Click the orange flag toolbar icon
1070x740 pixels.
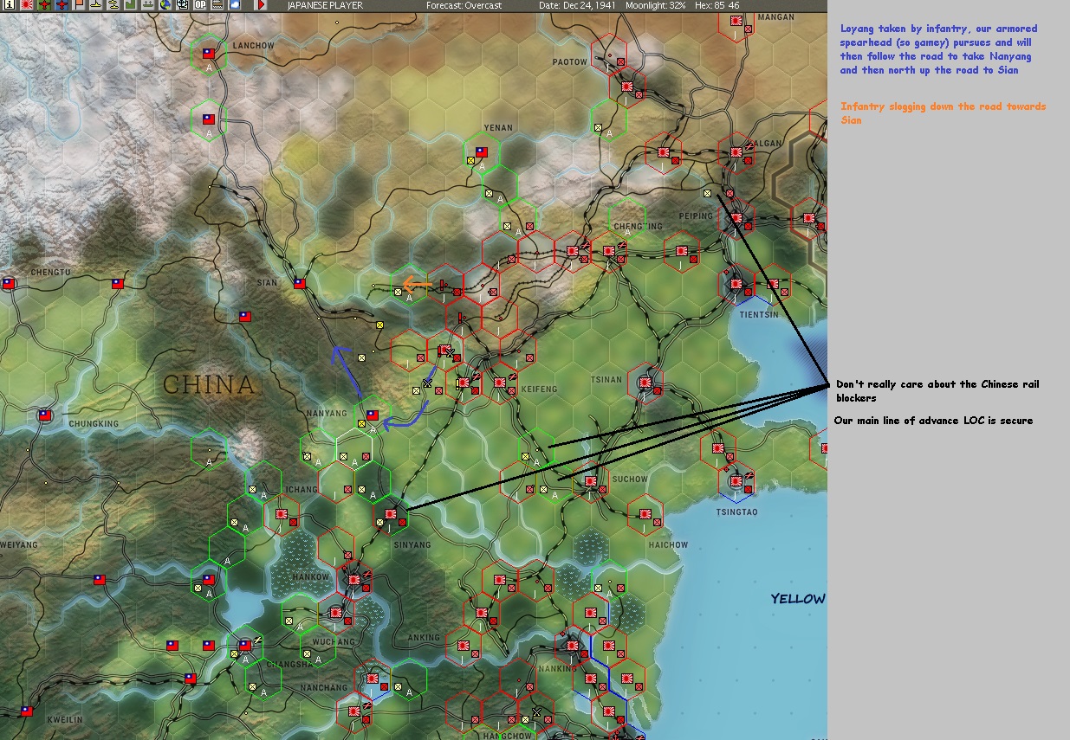click(x=79, y=4)
